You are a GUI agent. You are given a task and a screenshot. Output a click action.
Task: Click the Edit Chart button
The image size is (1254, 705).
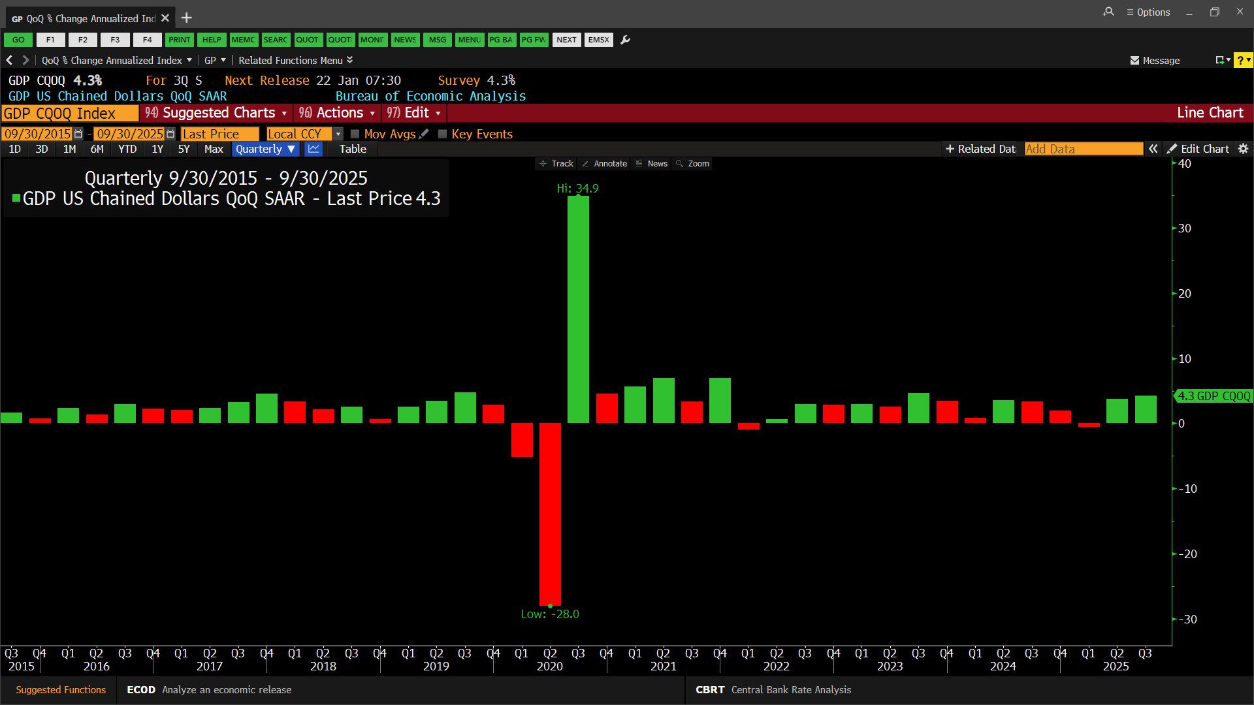click(1198, 149)
